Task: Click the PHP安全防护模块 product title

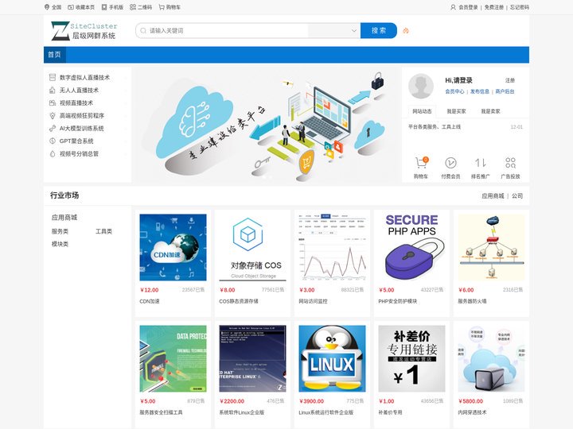Action: coord(398,301)
